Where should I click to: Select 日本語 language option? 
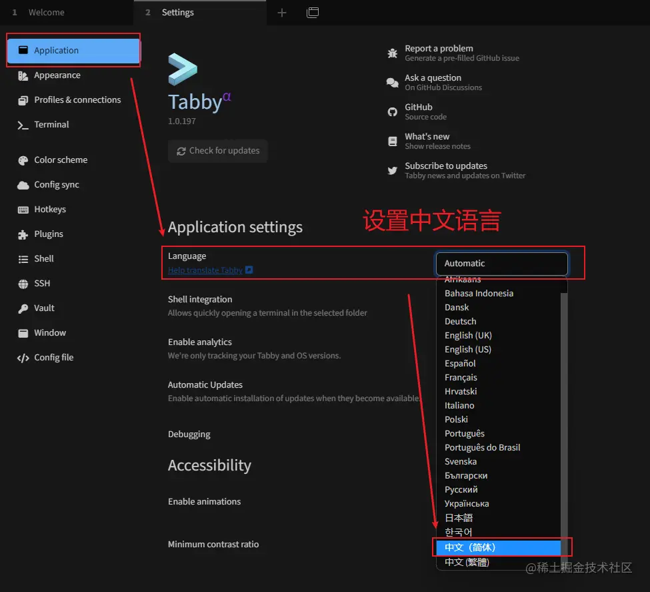(x=498, y=518)
